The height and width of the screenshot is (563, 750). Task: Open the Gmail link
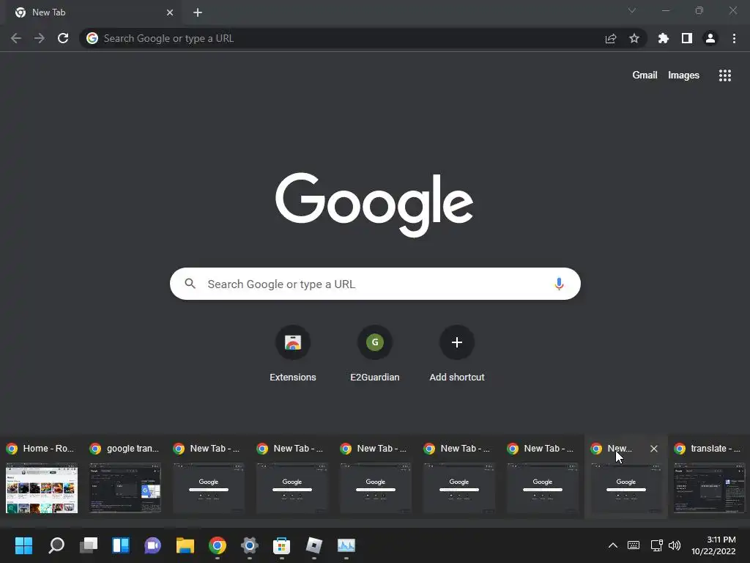tap(645, 76)
